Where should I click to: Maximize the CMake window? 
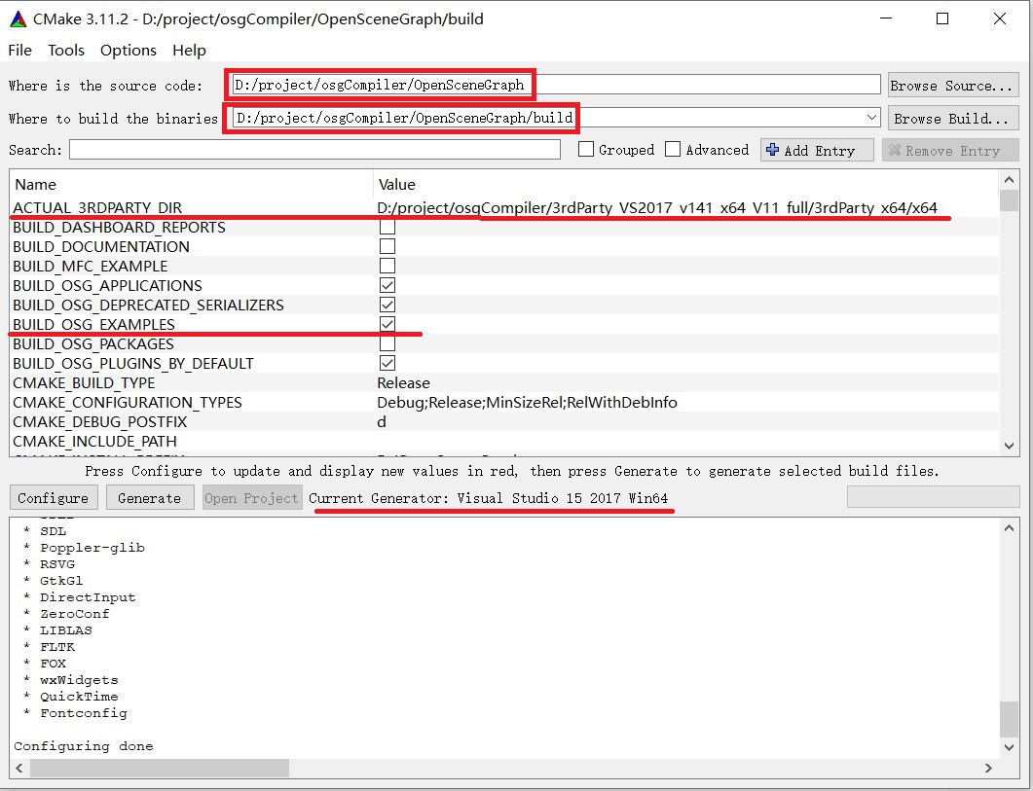pyautogui.click(x=942, y=19)
